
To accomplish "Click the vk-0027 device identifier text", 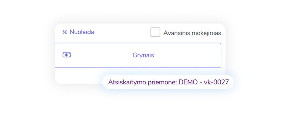I will (216, 82).
